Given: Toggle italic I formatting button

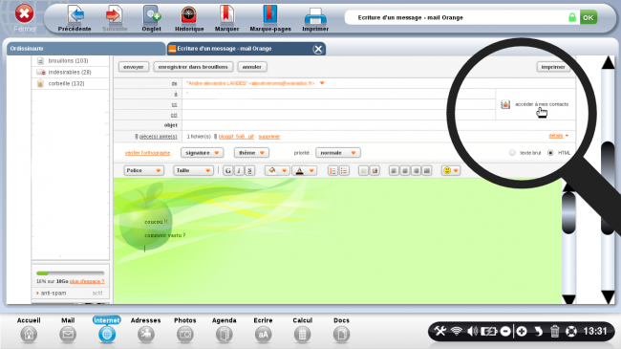Looking at the screenshot, I should [x=239, y=170].
